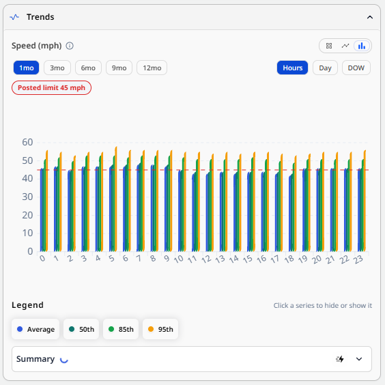Click the red posted limit dashed line
The width and height of the screenshot is (385, 385).
[x=203, y=170]
